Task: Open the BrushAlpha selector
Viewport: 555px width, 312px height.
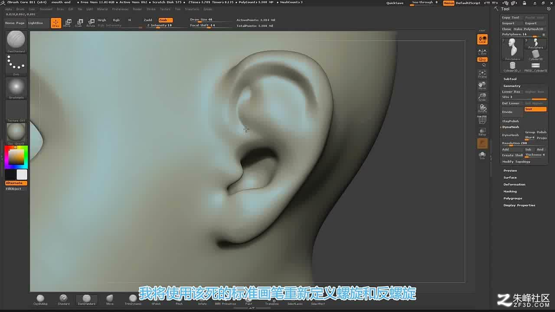Action: (x=16, y=88)
